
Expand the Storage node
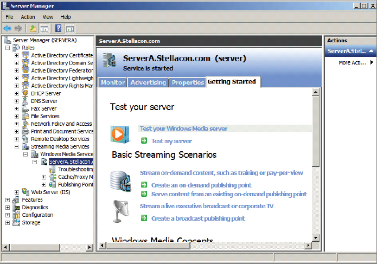(8, 223)
